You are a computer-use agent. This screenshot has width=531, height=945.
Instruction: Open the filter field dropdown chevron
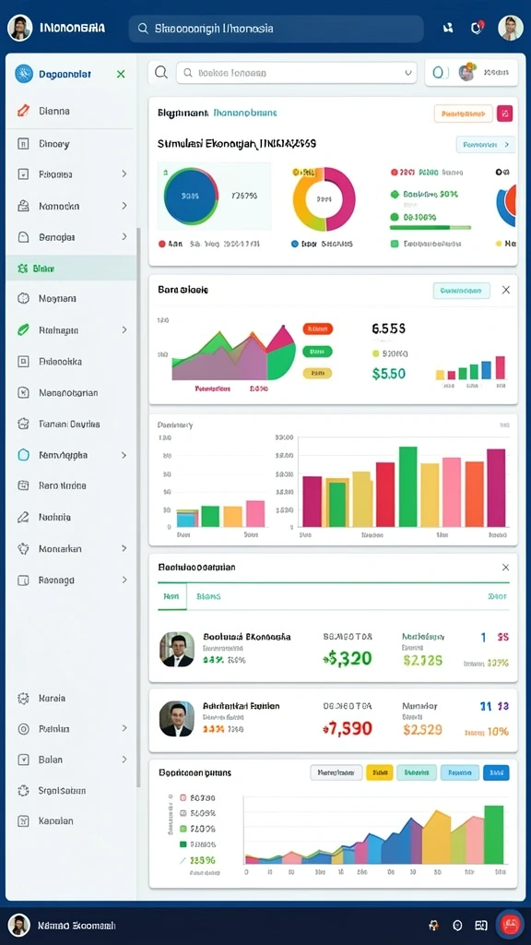click(407, 73)
